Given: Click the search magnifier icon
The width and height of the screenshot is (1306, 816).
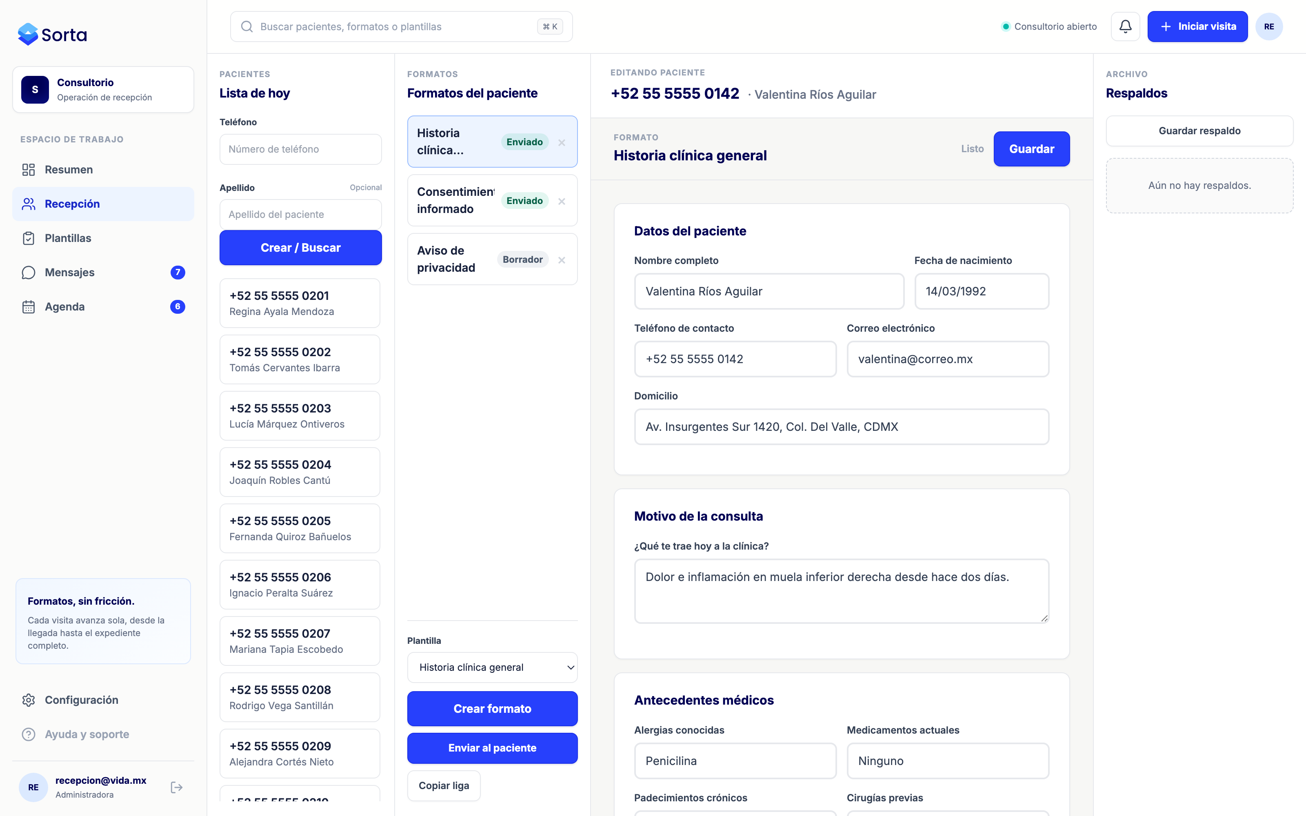Looking at the screenshot, I should point(247,27).
